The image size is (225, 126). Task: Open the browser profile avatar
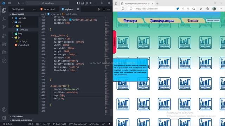coord(214,9)
